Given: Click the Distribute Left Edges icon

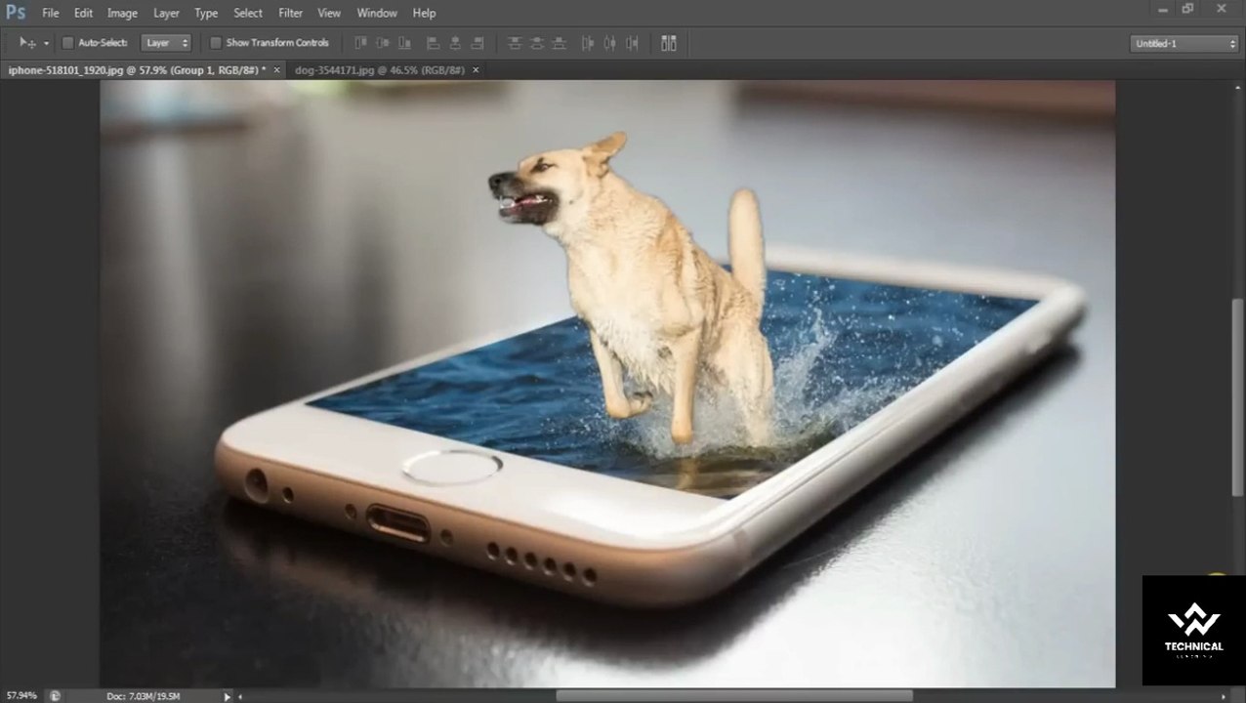Looking at the screenshot, I should click(x=588, y=43).
